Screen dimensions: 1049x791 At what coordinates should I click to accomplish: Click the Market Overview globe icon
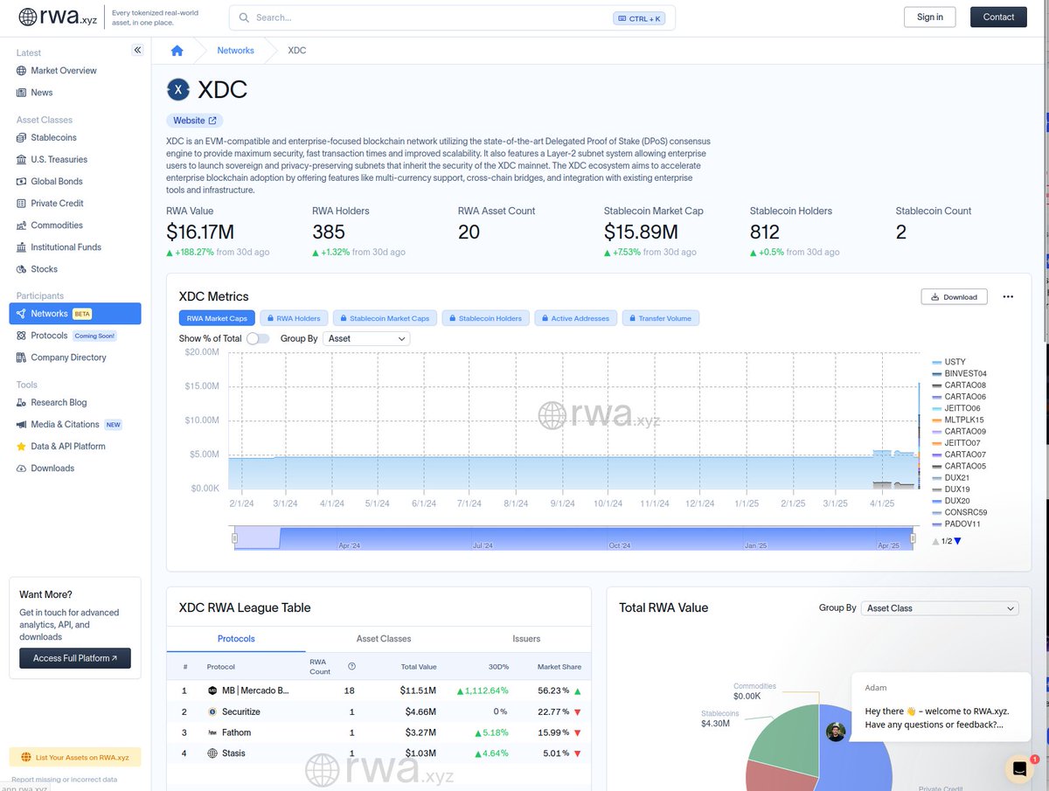(x=22, y=71)
